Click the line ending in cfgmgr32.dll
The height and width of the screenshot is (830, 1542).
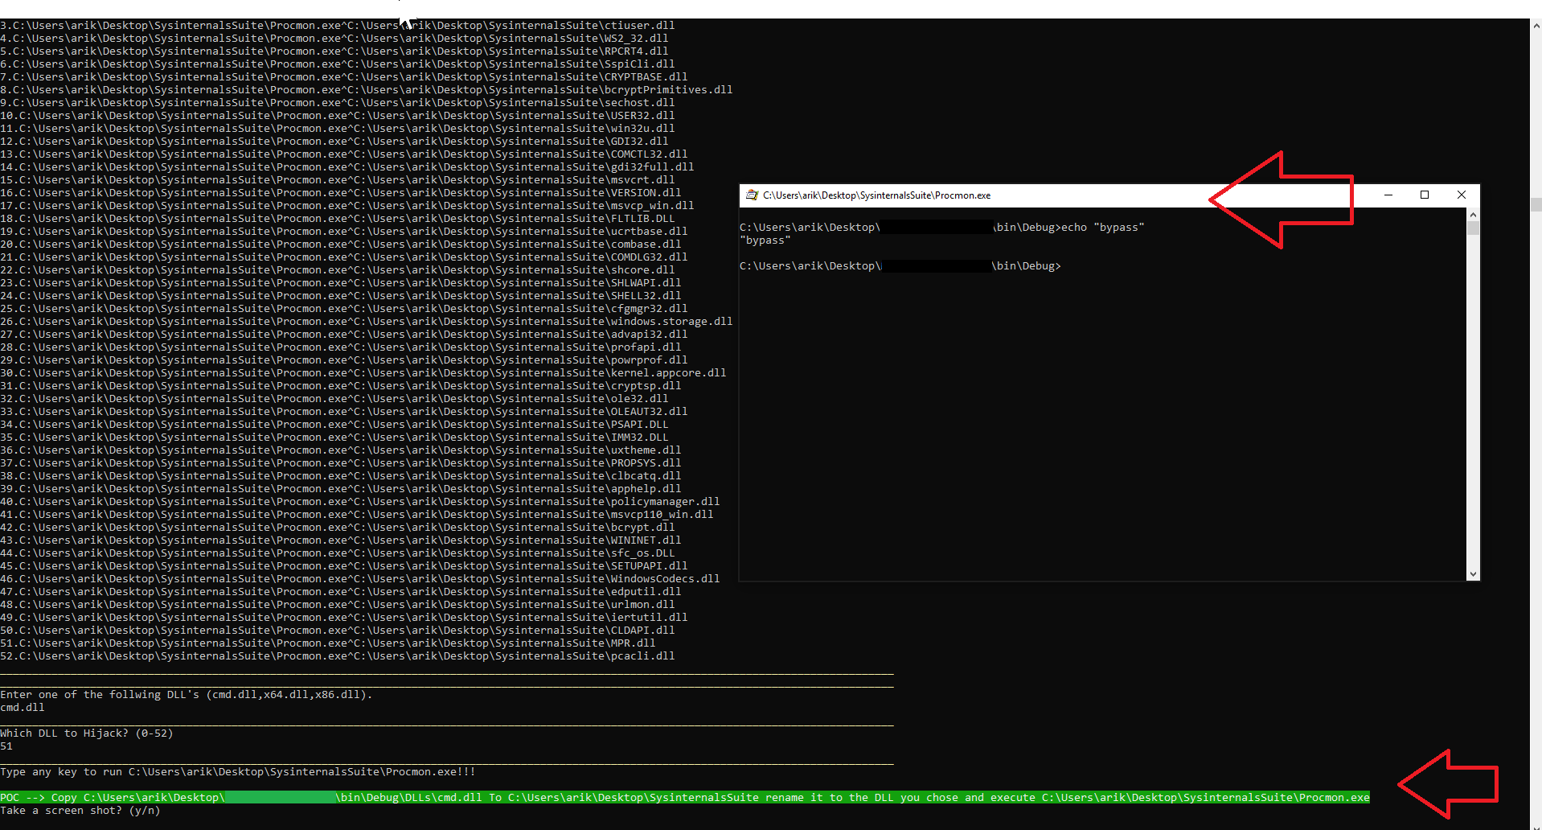344,309
